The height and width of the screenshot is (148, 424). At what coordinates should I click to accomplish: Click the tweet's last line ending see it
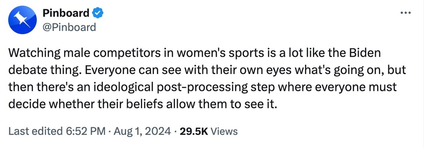(x=143, y=104)
